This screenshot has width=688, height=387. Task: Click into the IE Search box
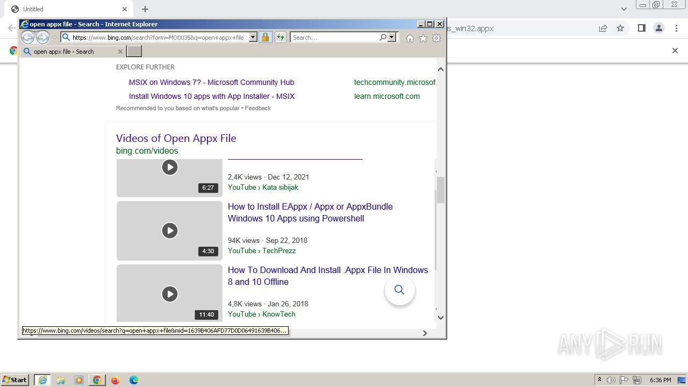(335, 38)
